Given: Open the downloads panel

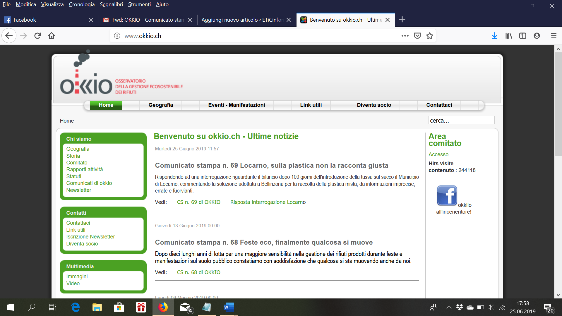Looking at the screenshot, I should click(x=495, y=36).
